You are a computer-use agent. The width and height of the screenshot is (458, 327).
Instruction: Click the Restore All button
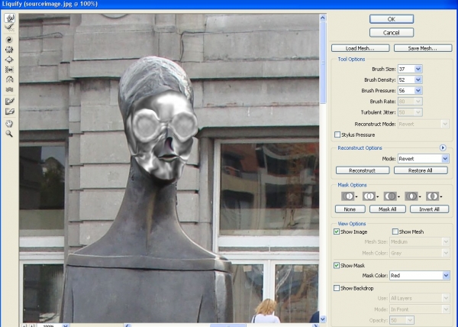pyautogui.click(x=421, y=170)
